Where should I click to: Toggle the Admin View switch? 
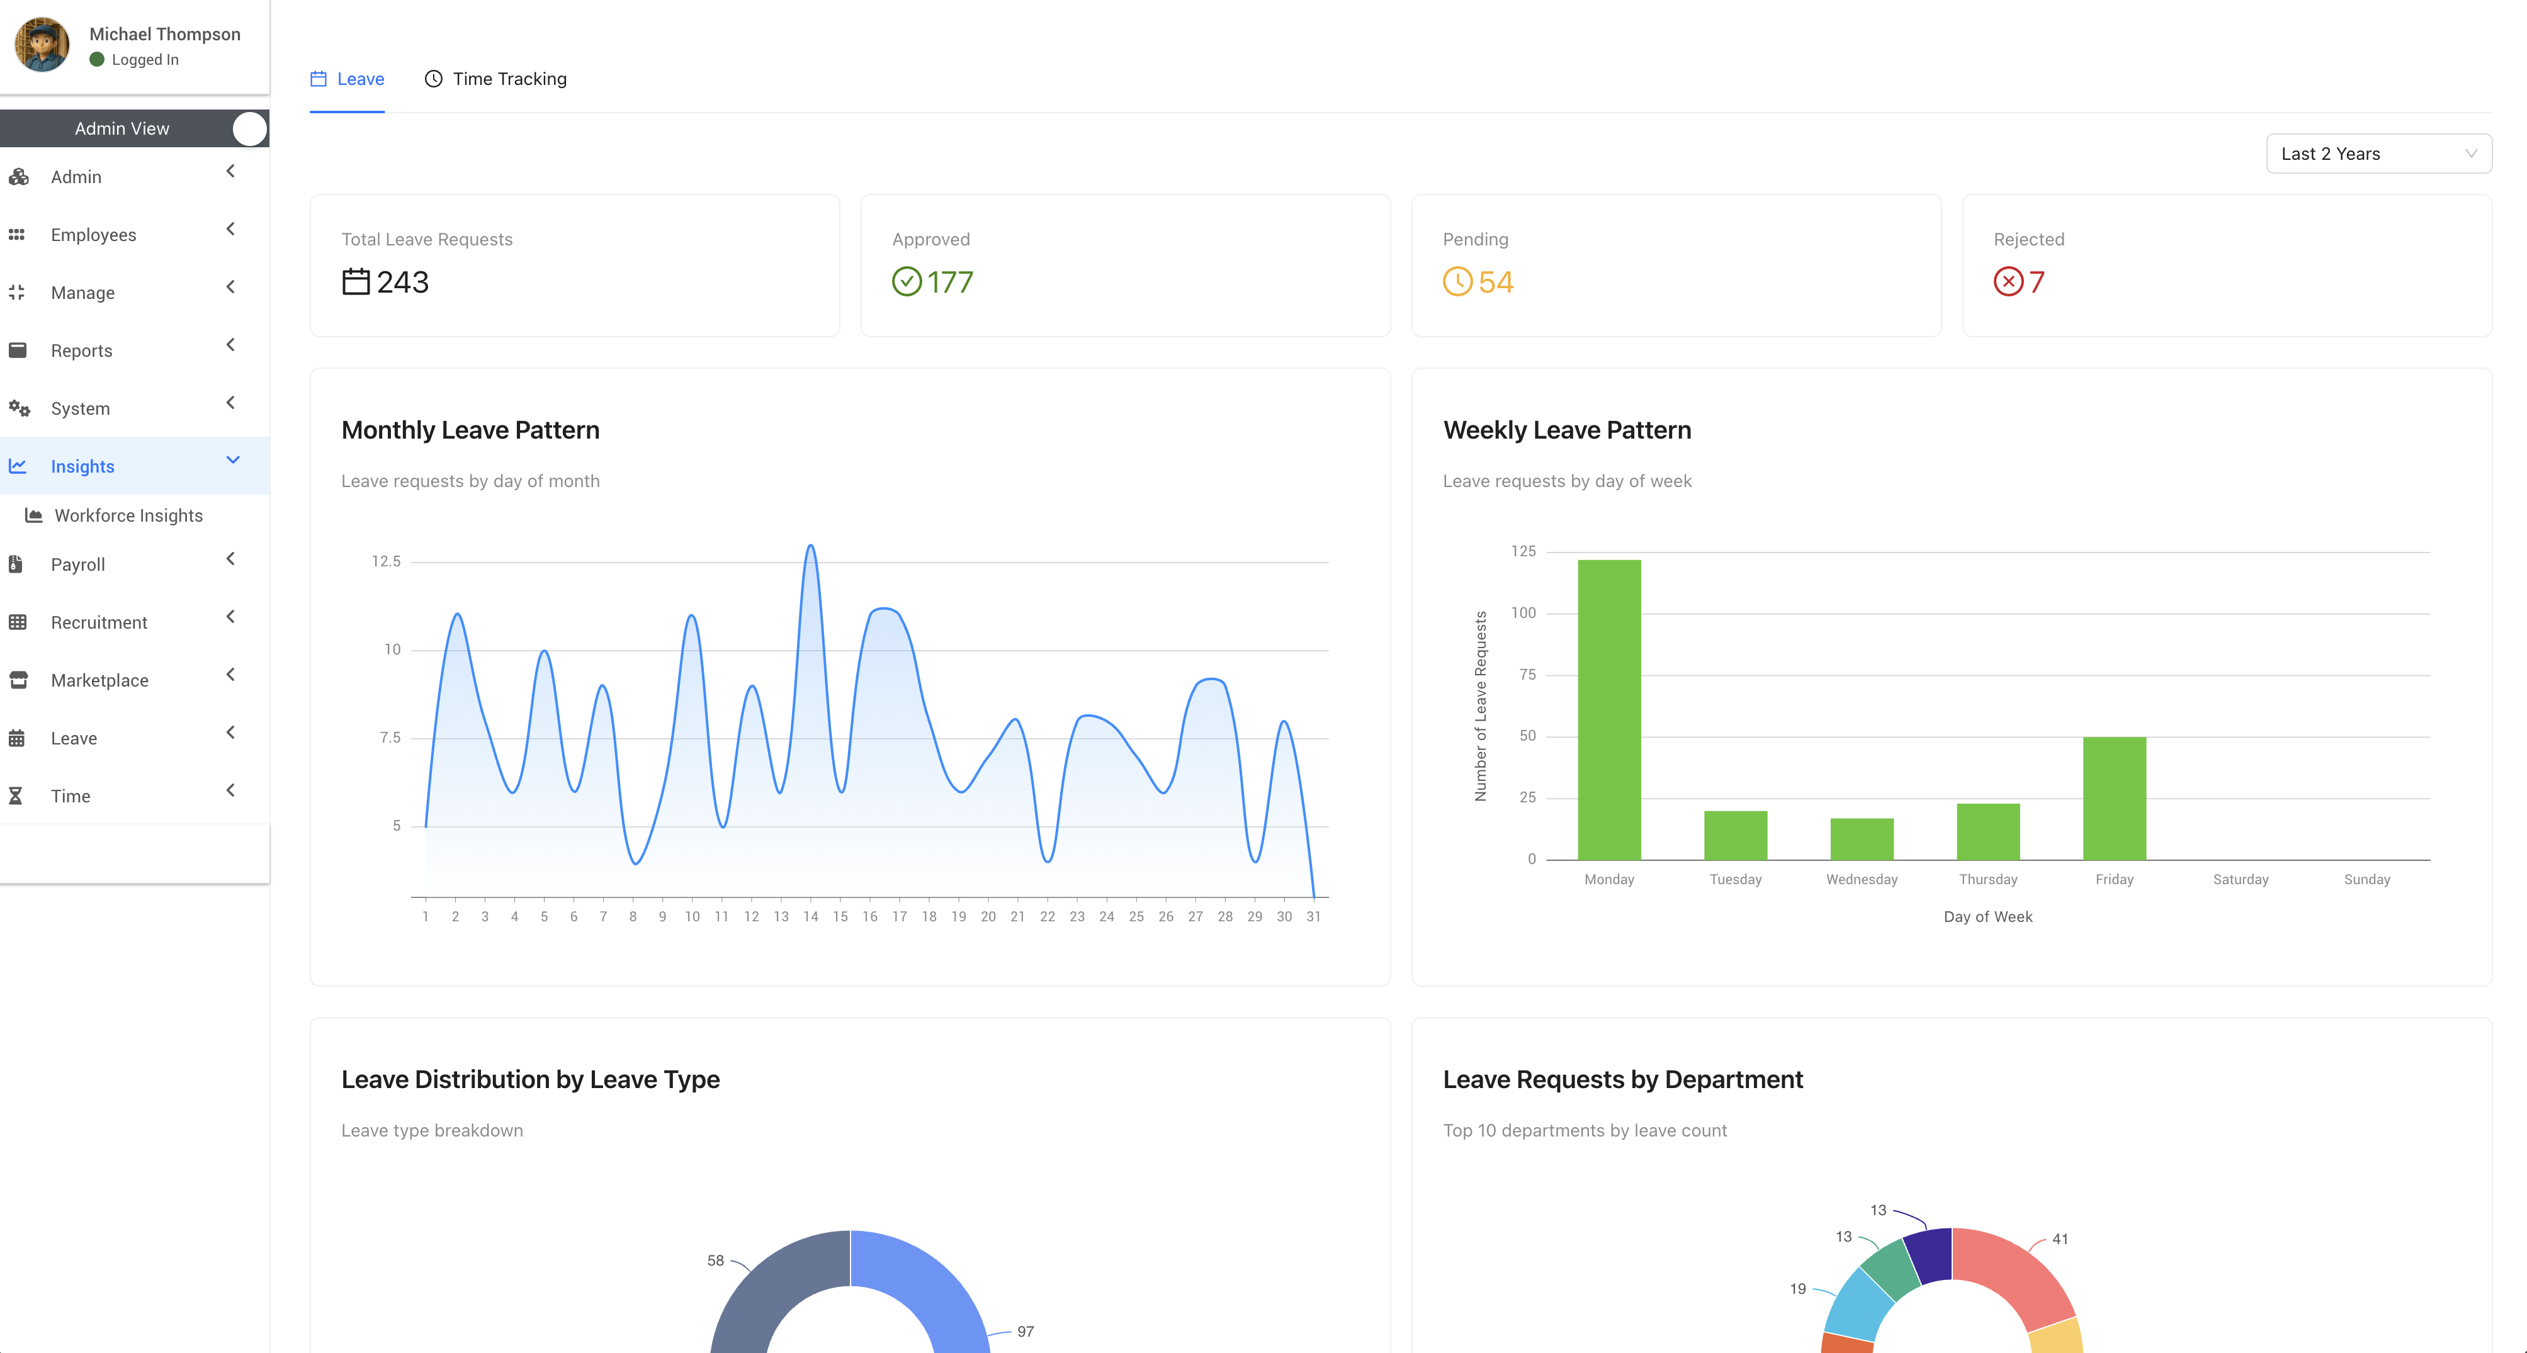click(249, 128)
